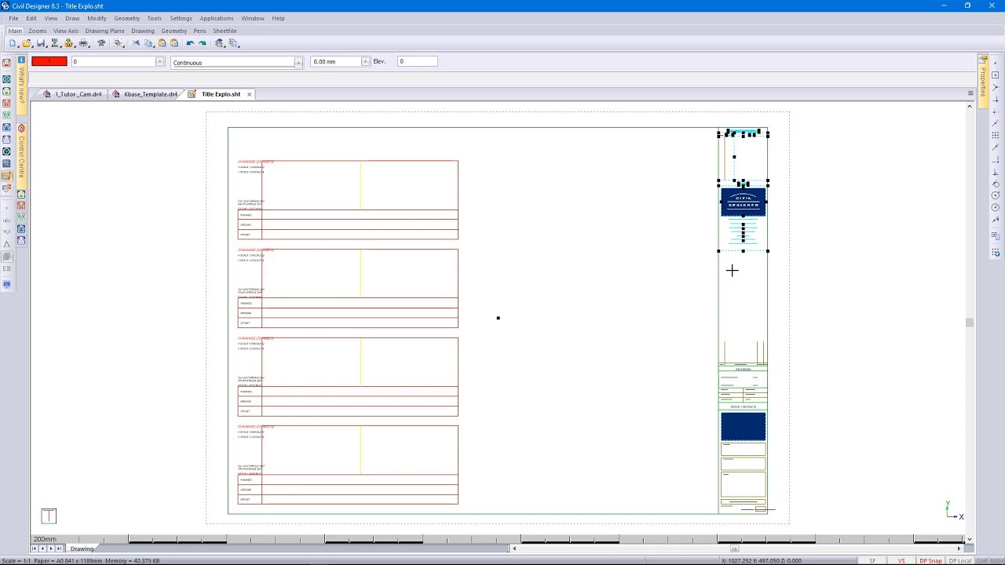
Task: Open the Pens toolbar tab
Action: click(x=199, y=31)
